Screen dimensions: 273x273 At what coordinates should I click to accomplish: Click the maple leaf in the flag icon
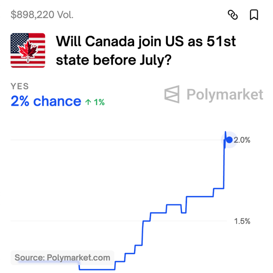click(28, 50)
